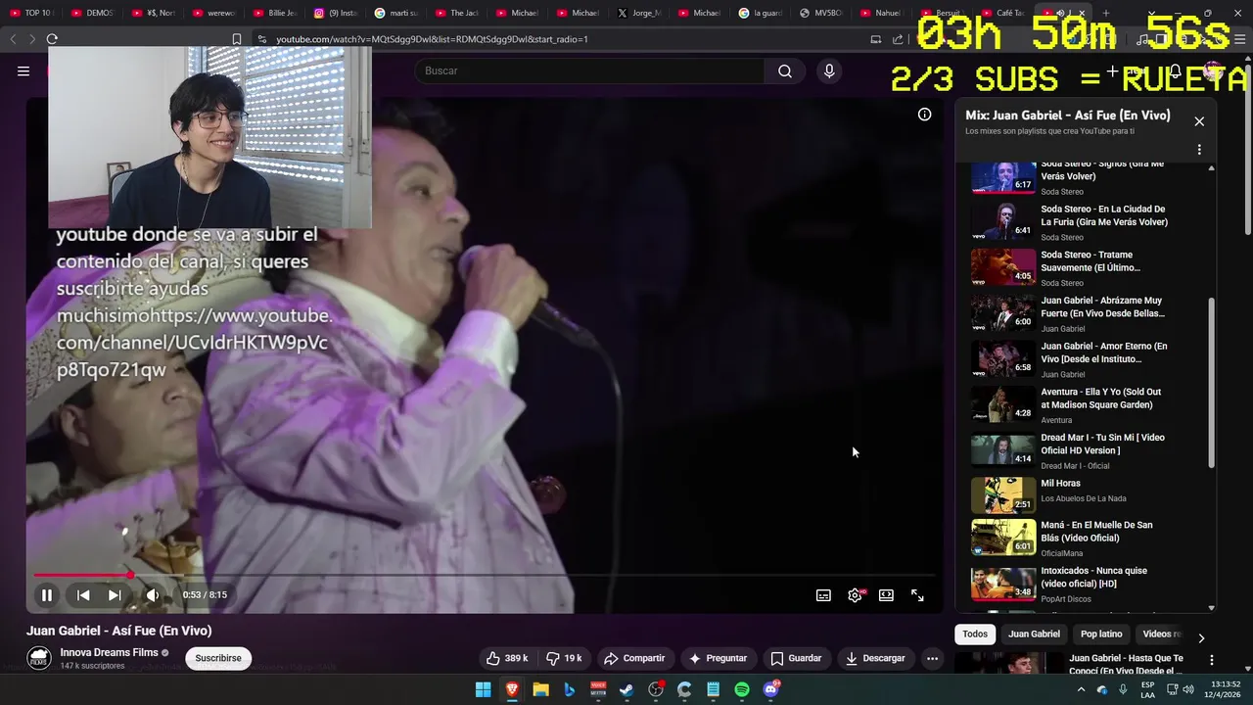Open Steam from taskbar
The width and height of the screenshot is (1253, 705).
[626, 689]
